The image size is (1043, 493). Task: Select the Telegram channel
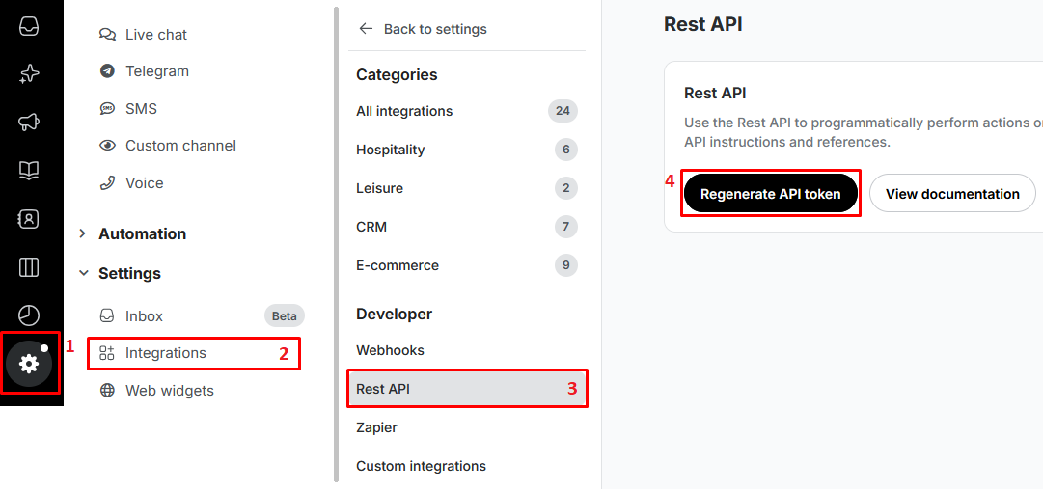156,71
